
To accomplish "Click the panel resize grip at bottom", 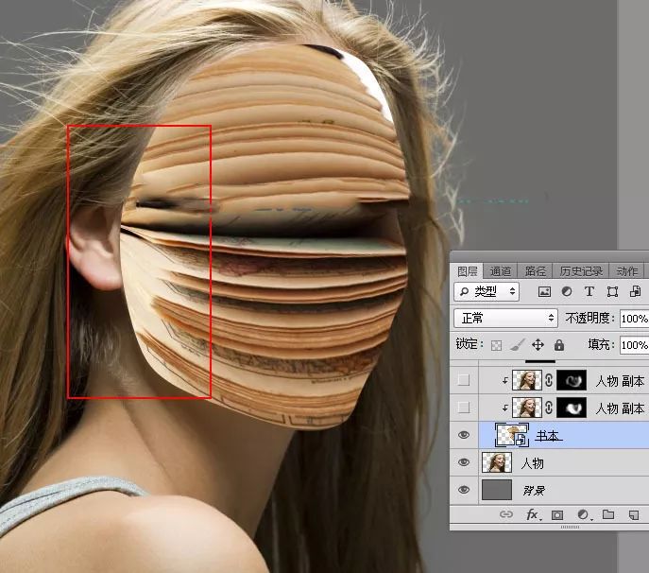I will tap(570, 527).
